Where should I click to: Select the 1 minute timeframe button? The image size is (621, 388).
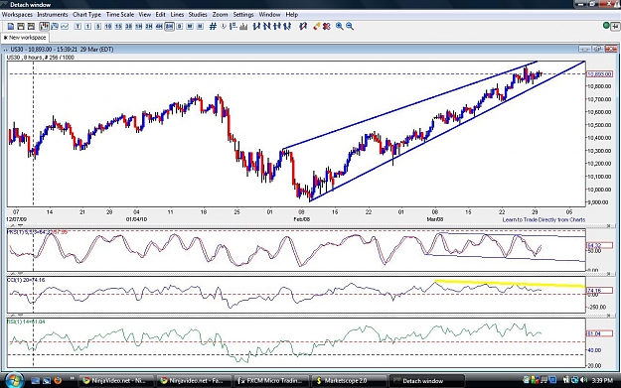87,27
